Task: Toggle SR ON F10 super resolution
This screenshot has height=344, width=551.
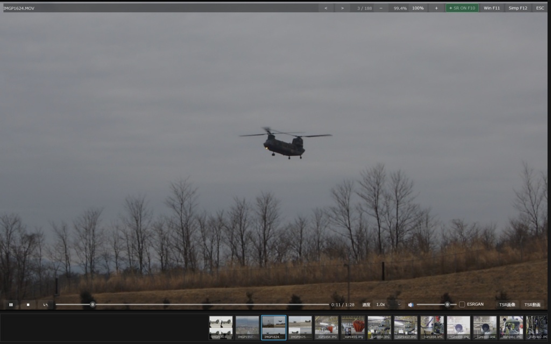Action: coord(462,8)
